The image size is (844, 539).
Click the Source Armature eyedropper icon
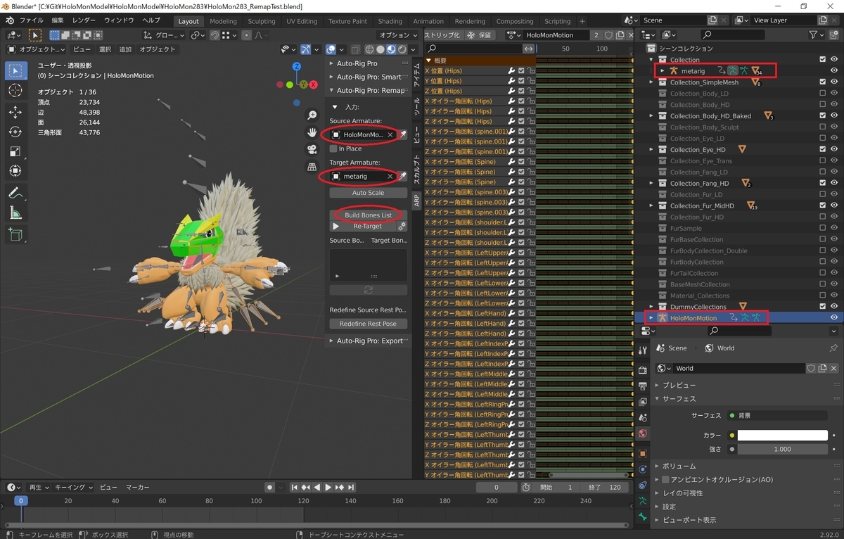pos(403,134)
